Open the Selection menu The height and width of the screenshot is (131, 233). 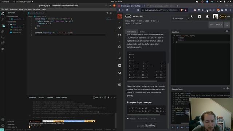[x=13, y=9]
